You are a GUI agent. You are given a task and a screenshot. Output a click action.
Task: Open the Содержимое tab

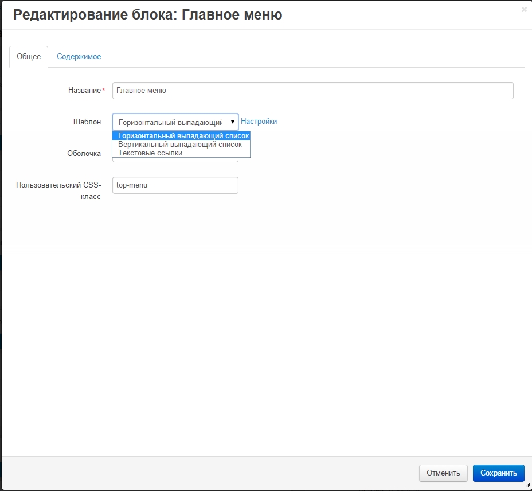(x=79, y=57)
